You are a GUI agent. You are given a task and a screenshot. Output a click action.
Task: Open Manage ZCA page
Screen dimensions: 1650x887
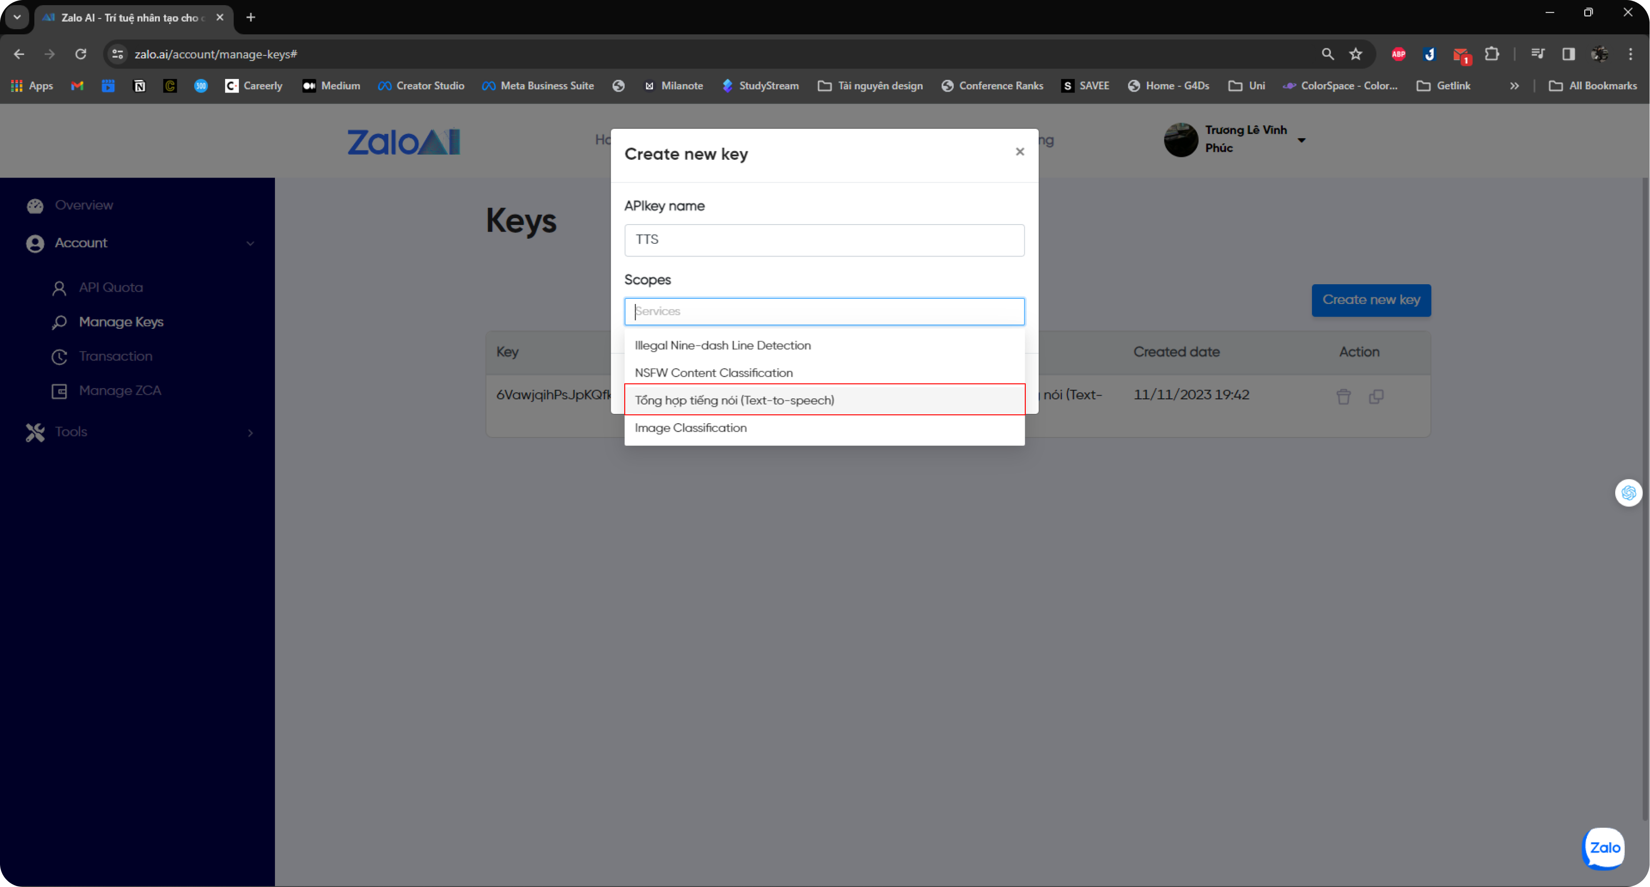point(120,390)
